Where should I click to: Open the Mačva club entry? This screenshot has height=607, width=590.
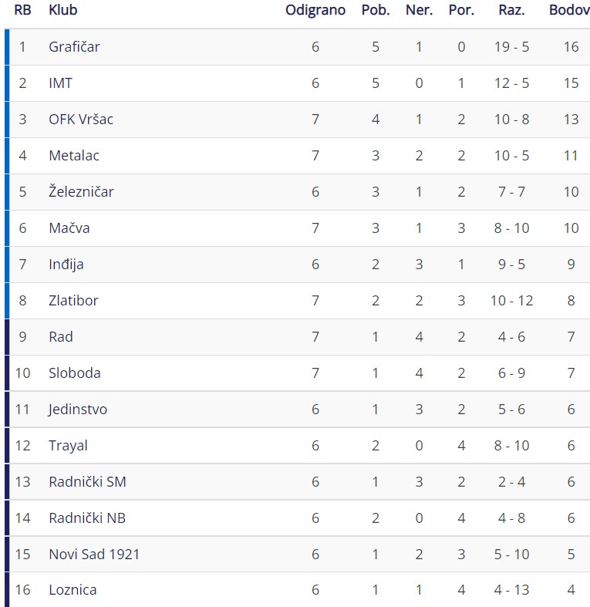click(69, 228)
